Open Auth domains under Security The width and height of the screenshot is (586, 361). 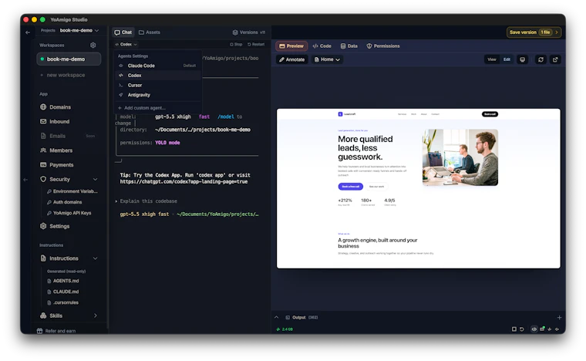(x=65, y=202)
